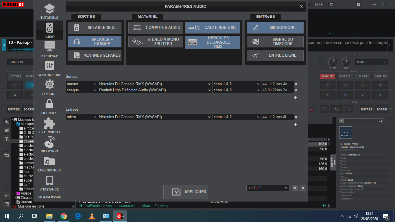The height and width of the screenshot is (222, 395).
Task: Click the loop SORTIE button on deck B
Action: click(382, 110)
